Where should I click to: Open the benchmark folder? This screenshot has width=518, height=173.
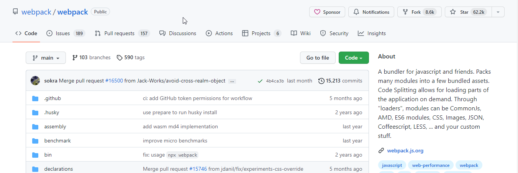click(57, 141)
